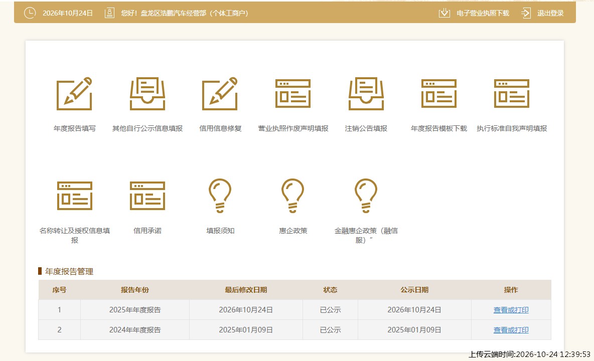Screen dimensions: 594x361
Task: Click the 年度报告模板下载 label
Action: click(x=438, y=129)
